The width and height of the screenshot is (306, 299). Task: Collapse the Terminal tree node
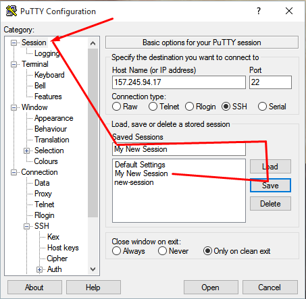14,65
